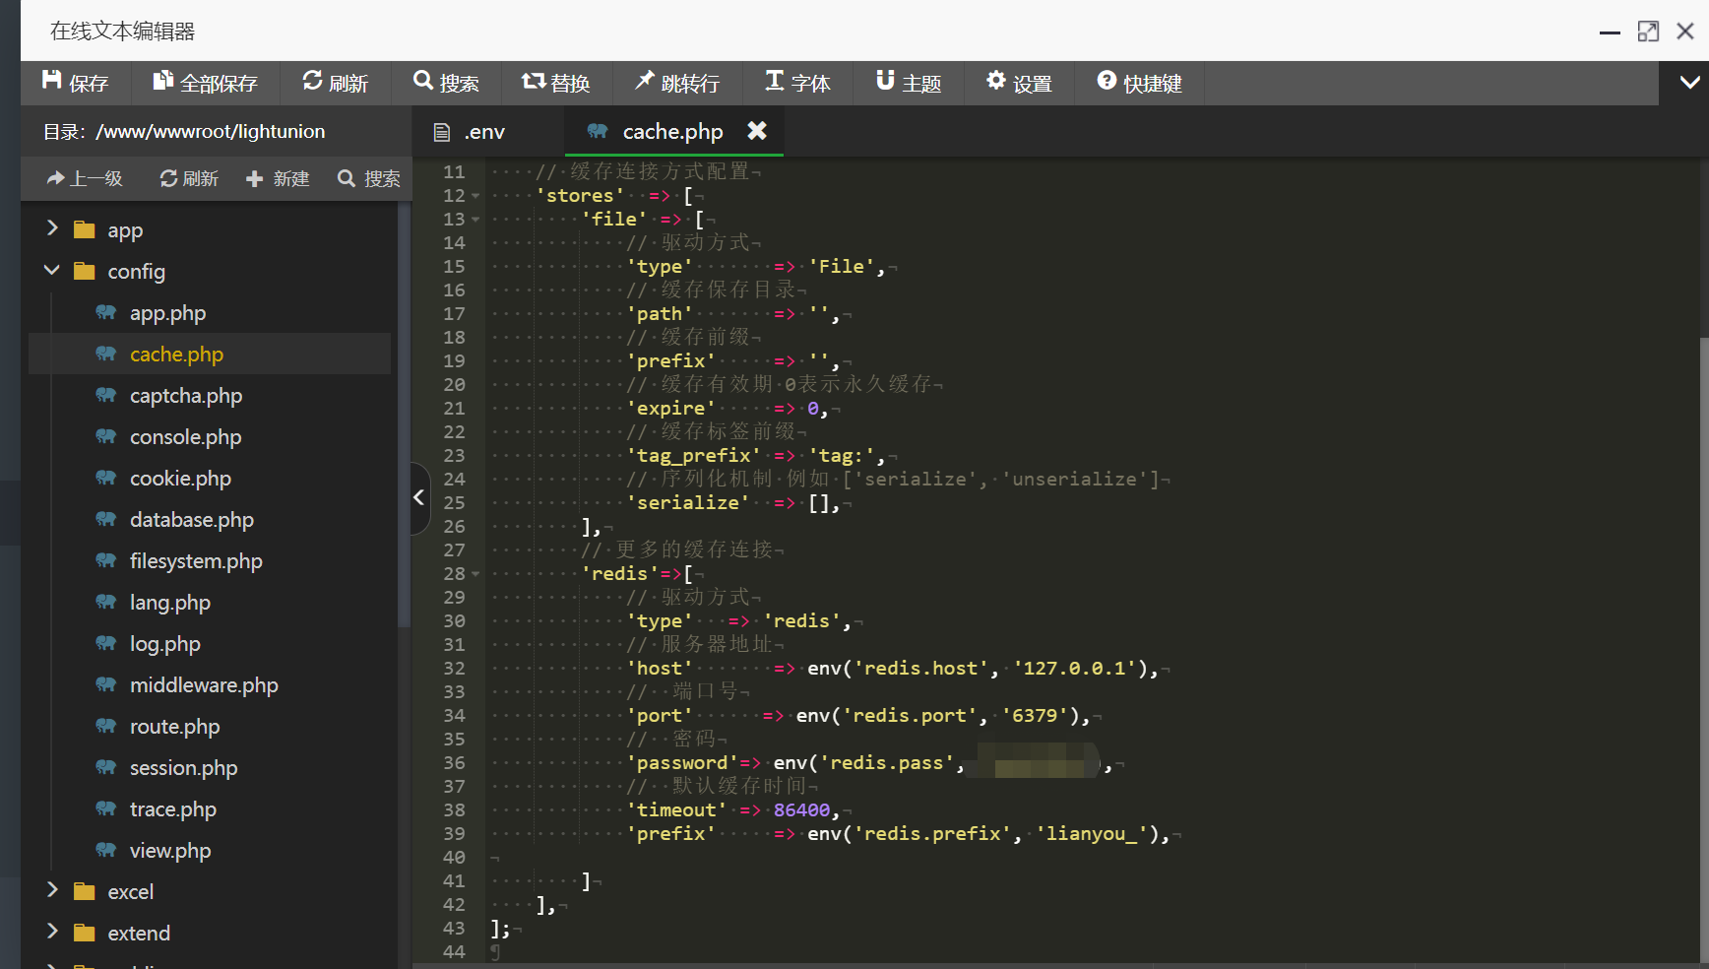Click the Save (保存) toolbar icon
The image size is (1709, 969).
[75, 83]
